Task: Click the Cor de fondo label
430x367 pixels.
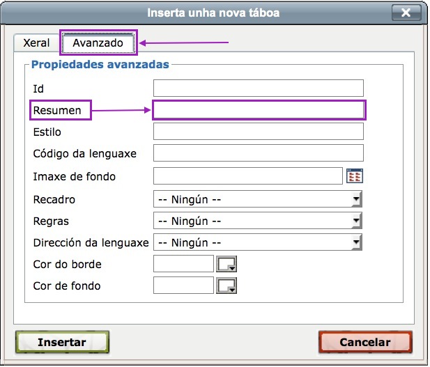Action: pos(67,286)
